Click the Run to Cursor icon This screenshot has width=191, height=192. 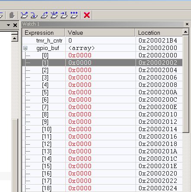(64, 15)
